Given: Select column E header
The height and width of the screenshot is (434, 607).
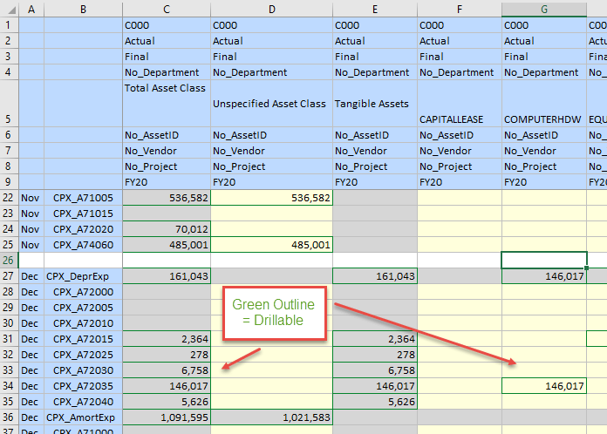Looking at the screenshot, I should (x=374, y=10).
